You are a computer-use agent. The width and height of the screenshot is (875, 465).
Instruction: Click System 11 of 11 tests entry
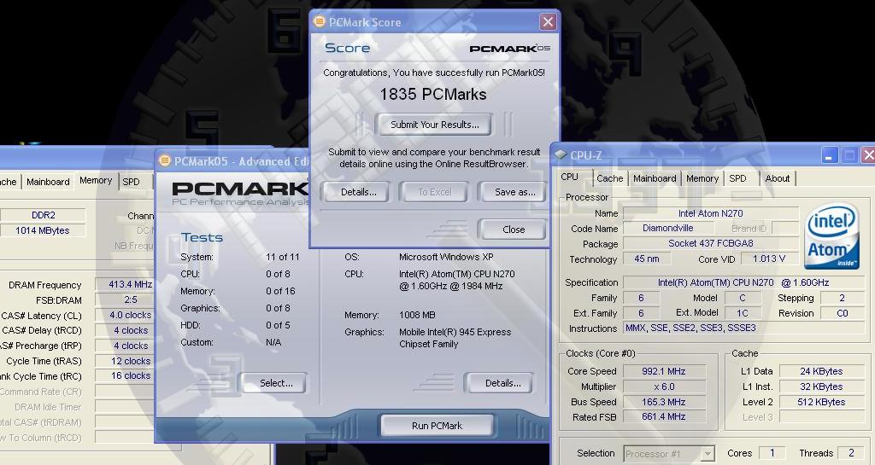(240, 257)
